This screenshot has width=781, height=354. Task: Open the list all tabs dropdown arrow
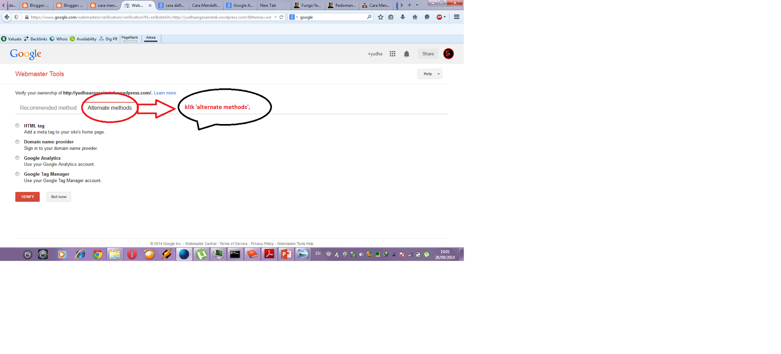click(417, 5)
